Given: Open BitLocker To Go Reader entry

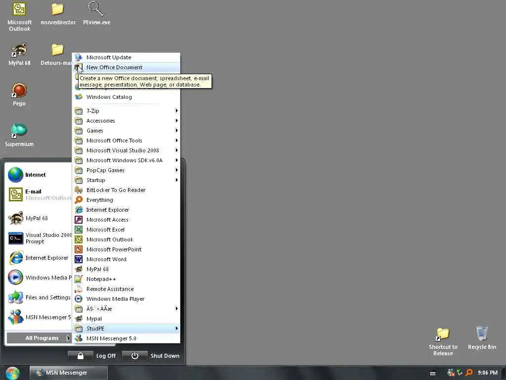Looking at the screenshot, I should pyautogui.click(x=126, y=190).
